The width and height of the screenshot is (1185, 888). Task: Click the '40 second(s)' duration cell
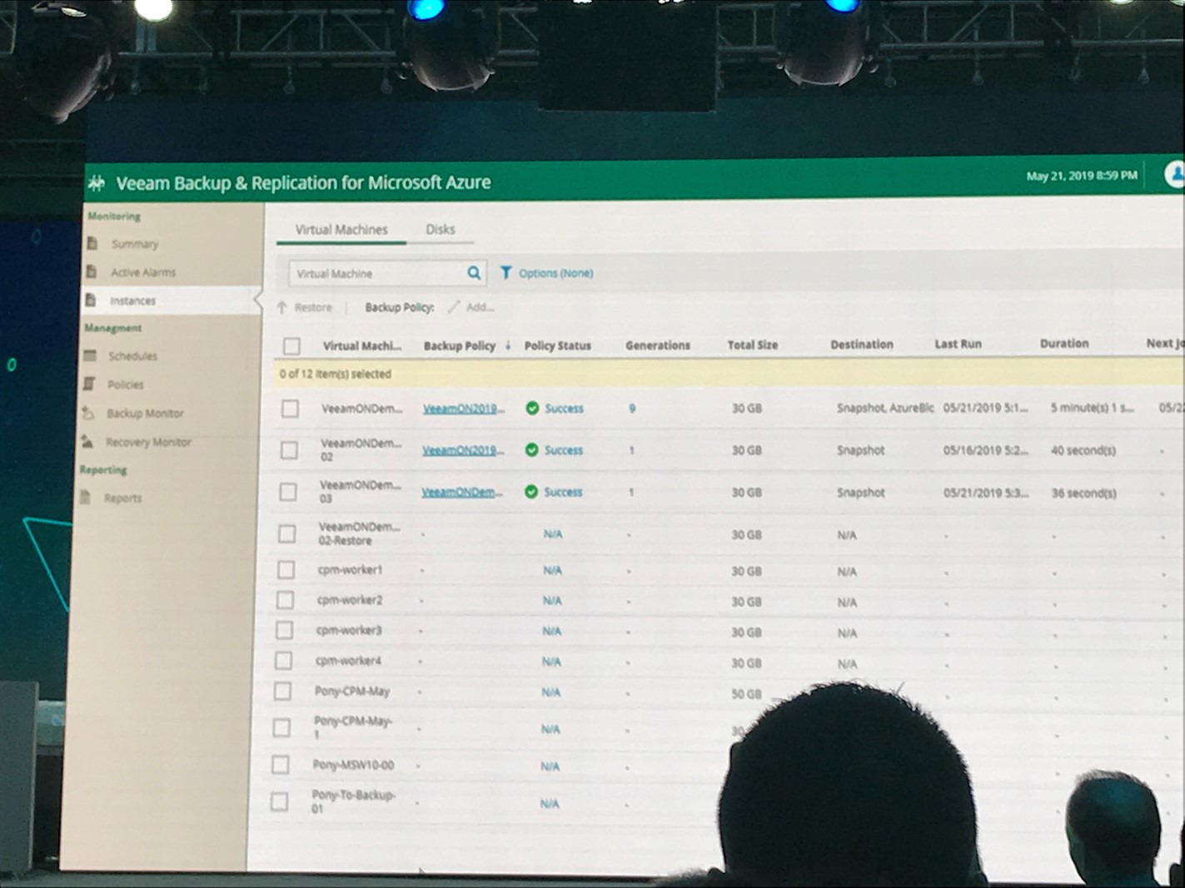pyautogui.click(x=1083, y=450)
